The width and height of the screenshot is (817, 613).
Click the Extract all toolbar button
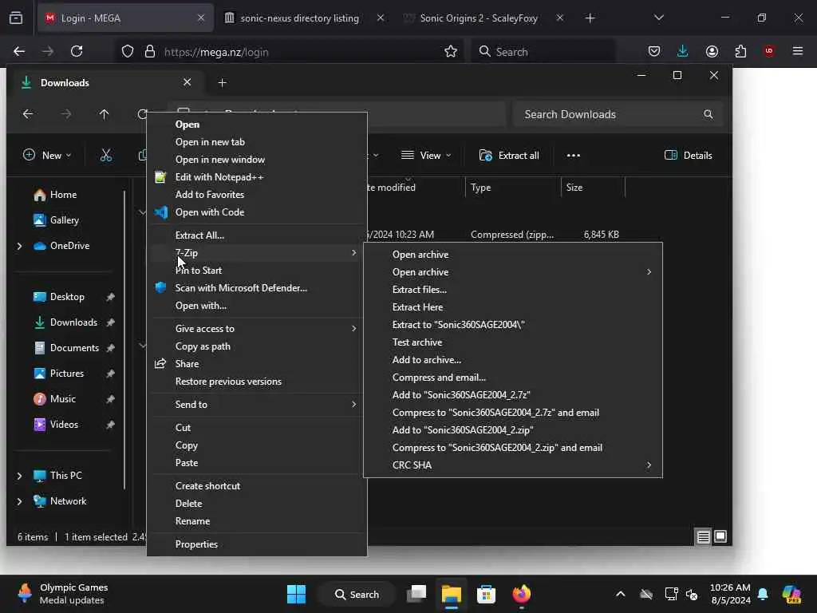click(x=509, y=156)
